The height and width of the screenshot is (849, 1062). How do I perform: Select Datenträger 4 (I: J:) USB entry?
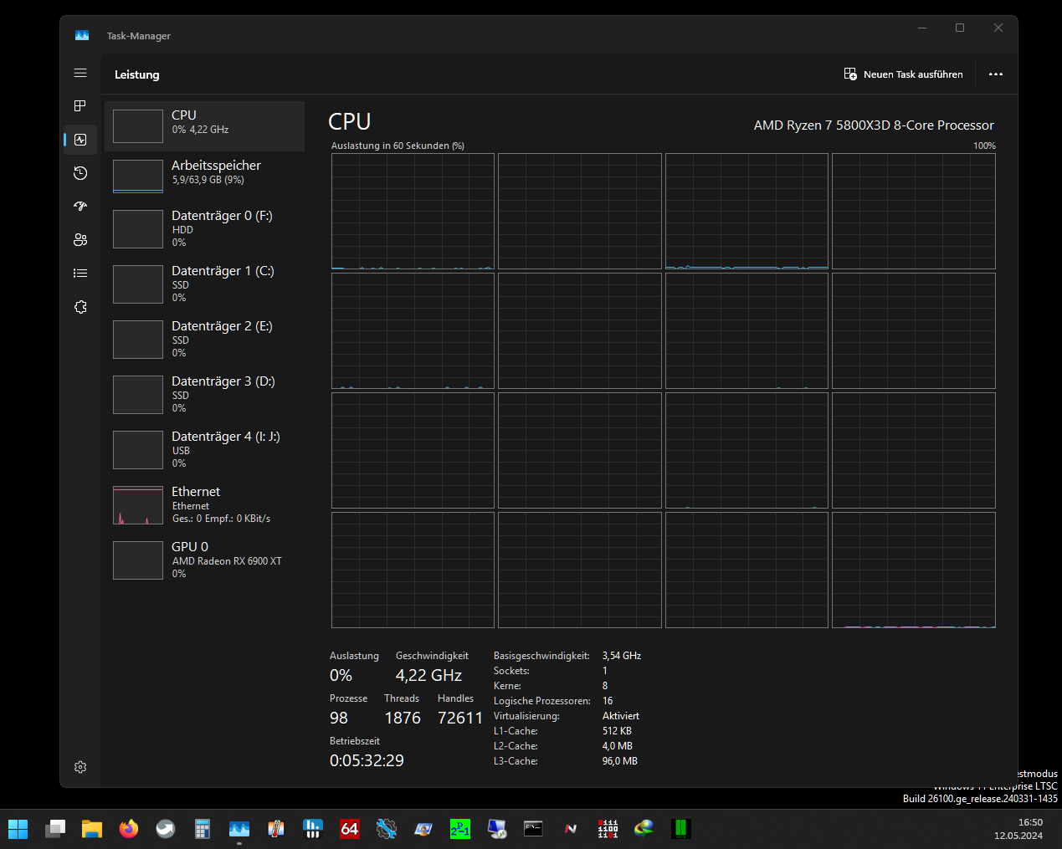(204, 449)
